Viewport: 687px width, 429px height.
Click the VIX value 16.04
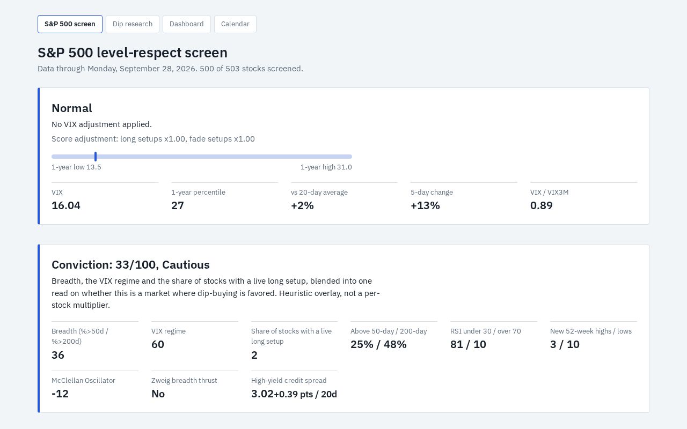tap(66, 205)
